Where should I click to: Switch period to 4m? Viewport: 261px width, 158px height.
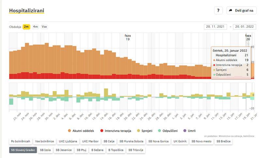[35, 27]
